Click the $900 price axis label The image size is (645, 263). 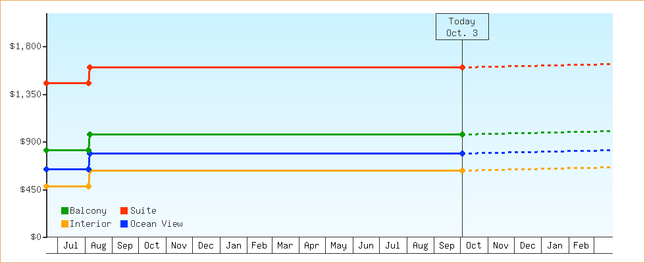[30, 141]
